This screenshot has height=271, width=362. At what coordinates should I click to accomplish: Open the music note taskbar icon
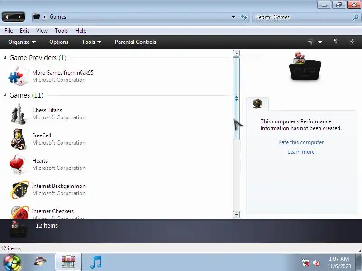pyautogui.click(x=96, y=262)
